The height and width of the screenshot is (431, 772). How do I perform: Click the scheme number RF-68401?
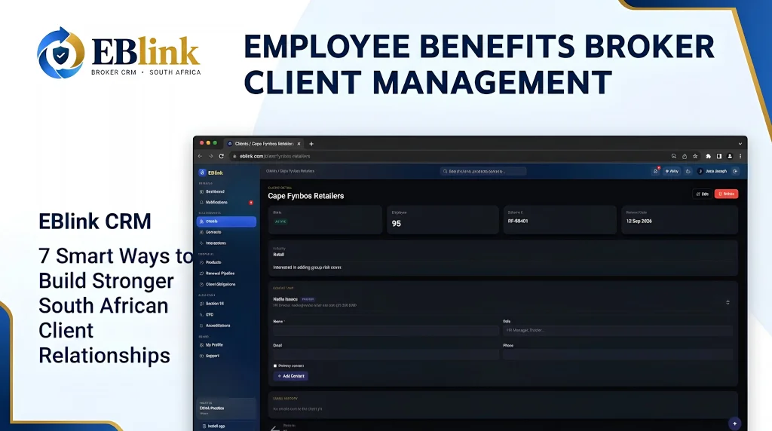click(518, 221)
